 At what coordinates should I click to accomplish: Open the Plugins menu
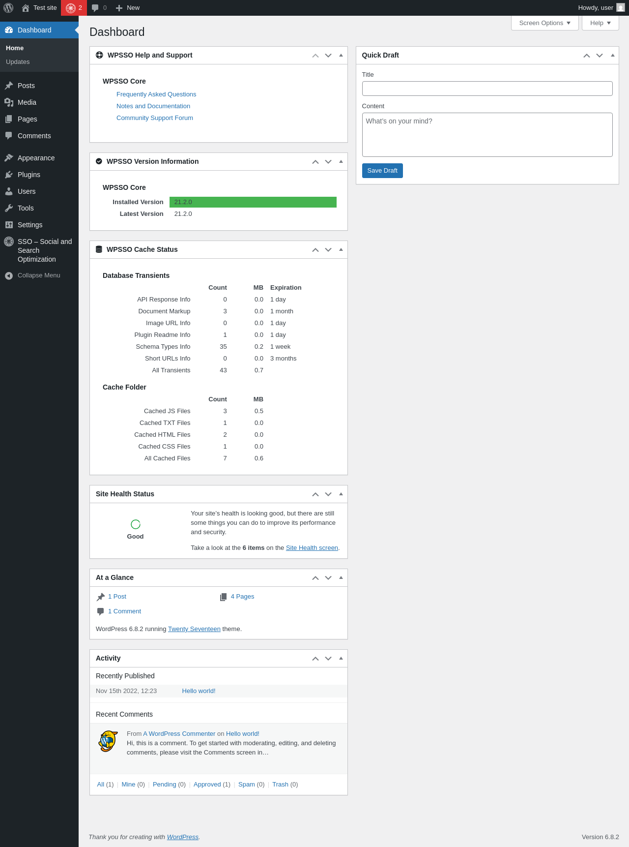click(x=39, y=175)
